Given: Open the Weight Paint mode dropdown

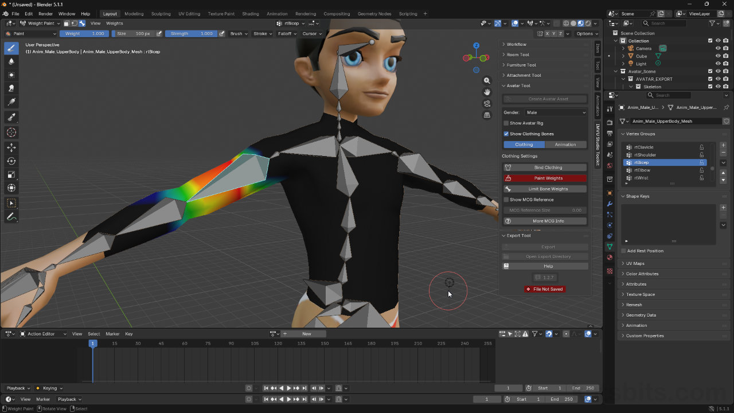Looking at the screenshot, I should [40, 24].
